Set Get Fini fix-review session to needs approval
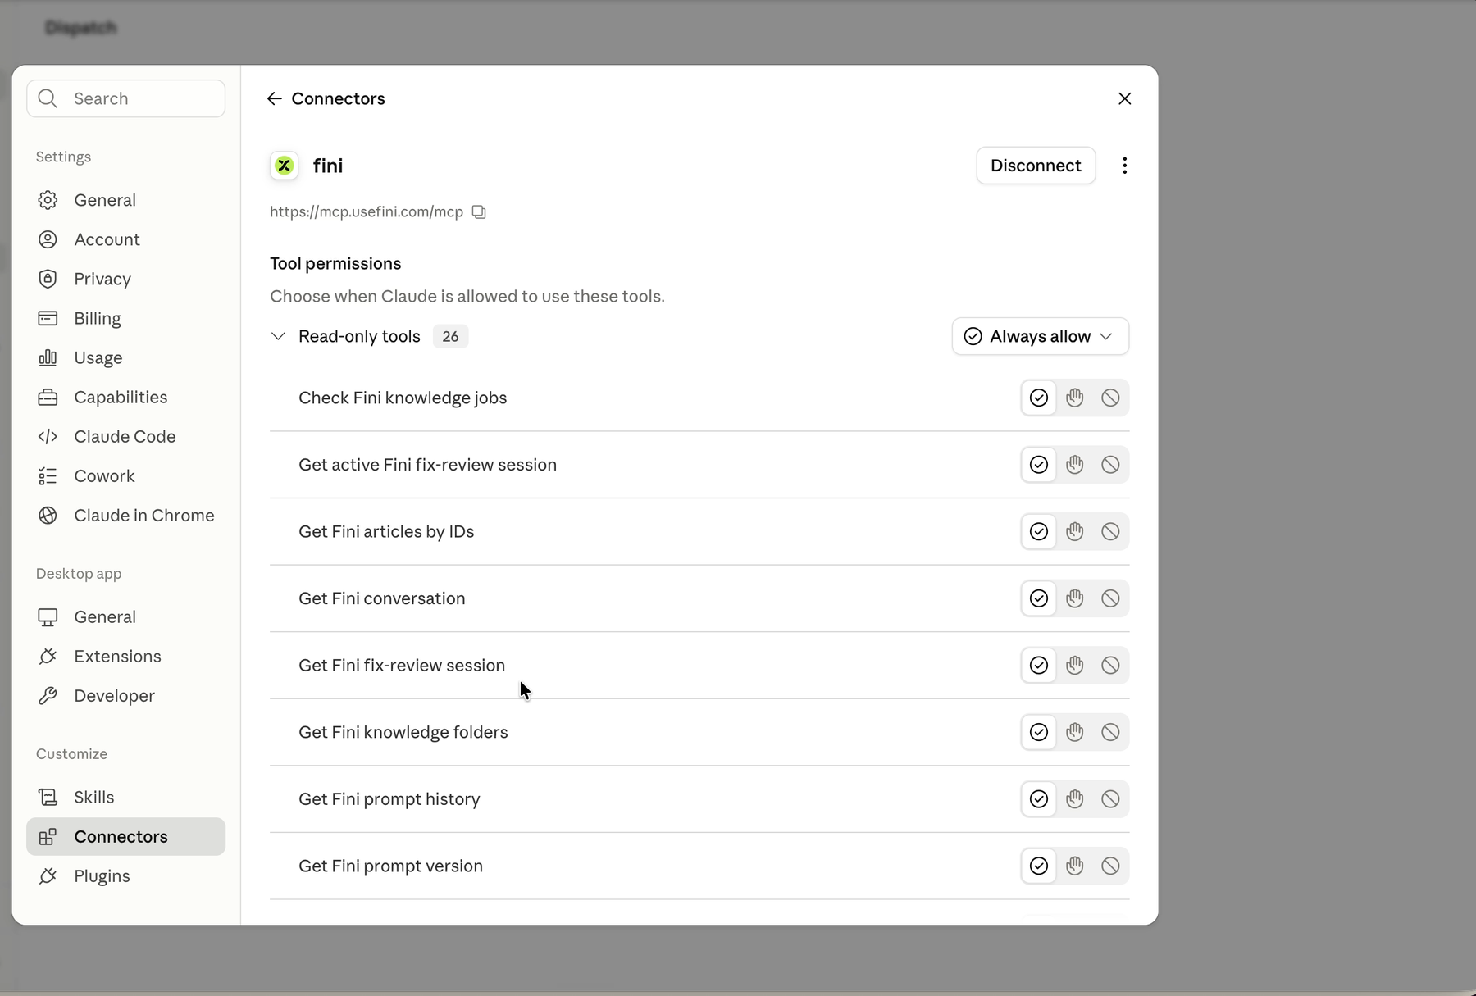This screenshot has height=996, width=1476. point(1074,665)
